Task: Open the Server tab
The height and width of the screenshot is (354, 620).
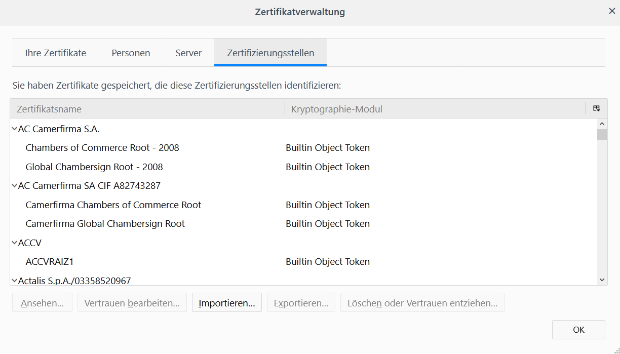Action: (x=188, y=53)
